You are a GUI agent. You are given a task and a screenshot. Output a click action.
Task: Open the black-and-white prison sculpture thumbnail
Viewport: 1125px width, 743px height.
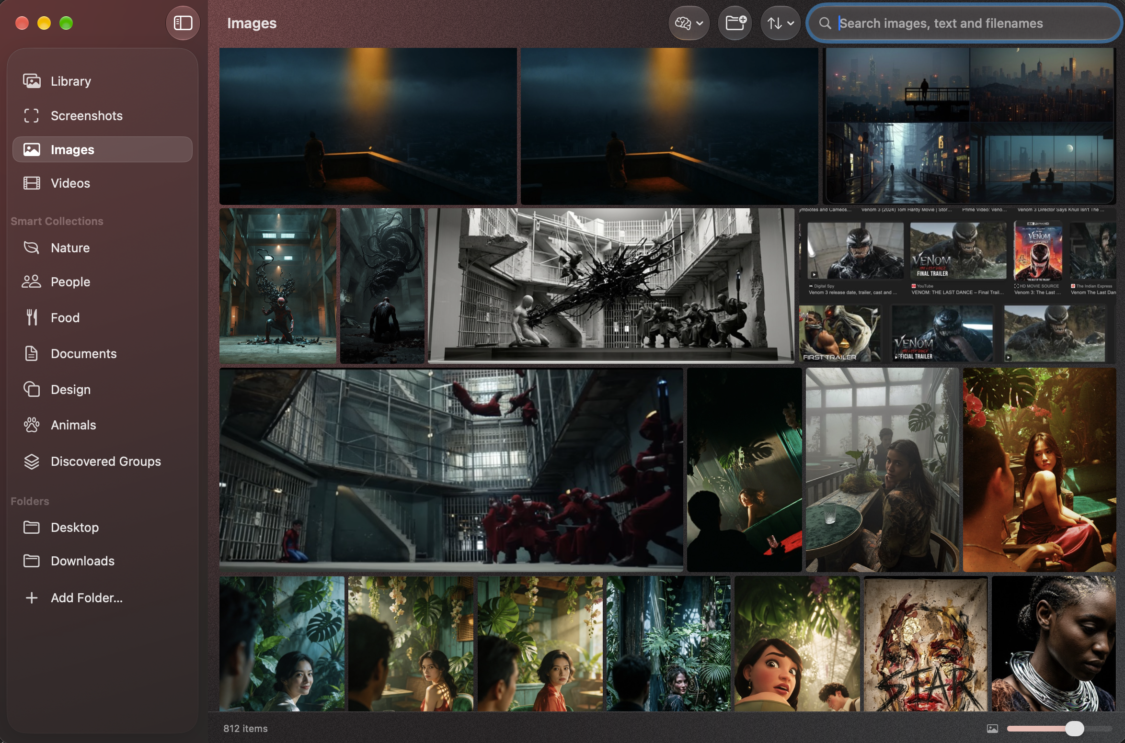point(611,285)
